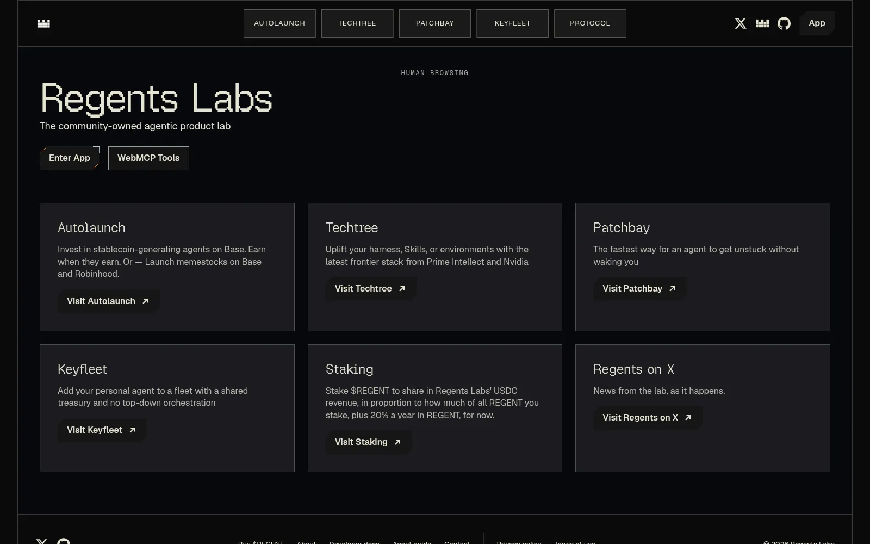
Task: Click the "Staking" card title
Action: 350,369
